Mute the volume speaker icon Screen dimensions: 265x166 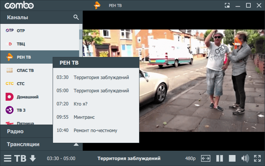tap(245, 158)
